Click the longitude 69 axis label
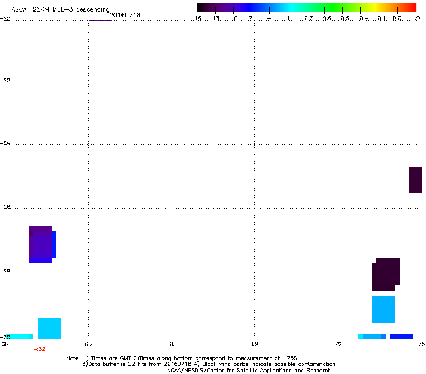426x374 pixels. tap(254, 344)
